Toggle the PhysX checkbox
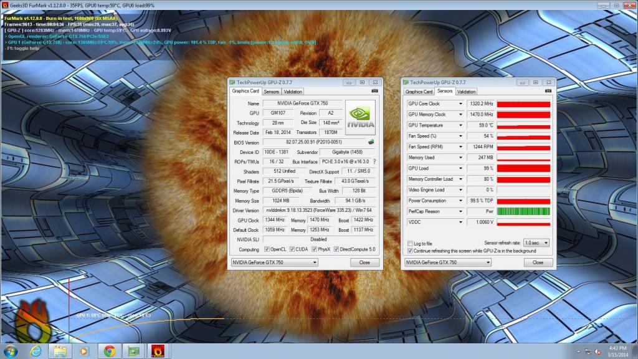Image resolution: width=638 pixels, height=359 pixels. 315,249
